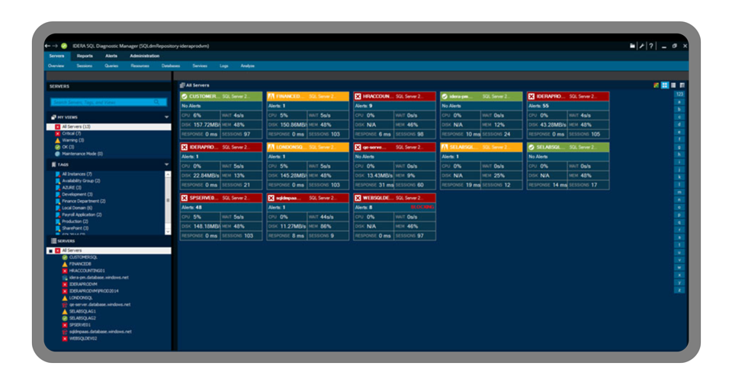
Task: Select All Servers (13) in My Views
Action: click(109, 127)
